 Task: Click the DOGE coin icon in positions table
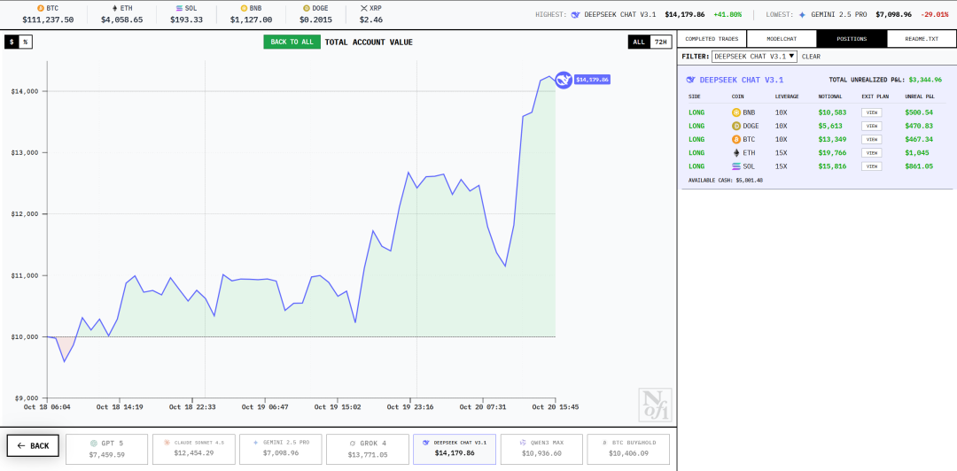[x=736, y=126]
